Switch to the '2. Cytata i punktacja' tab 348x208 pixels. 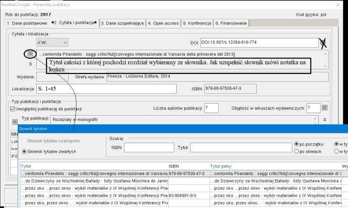(x=74, y=23)
